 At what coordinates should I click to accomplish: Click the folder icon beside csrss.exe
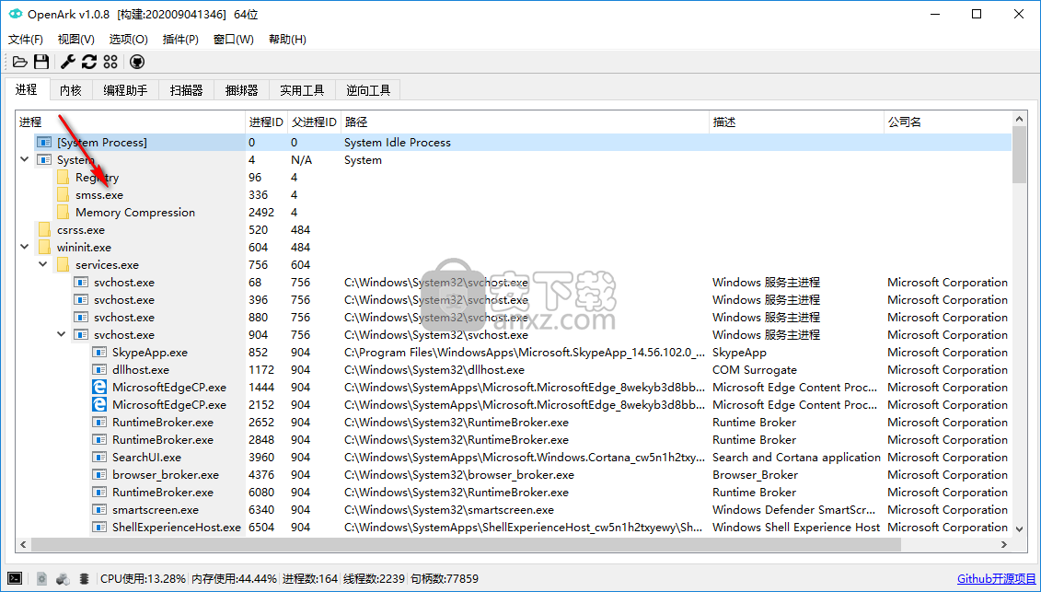coord(44,230)
